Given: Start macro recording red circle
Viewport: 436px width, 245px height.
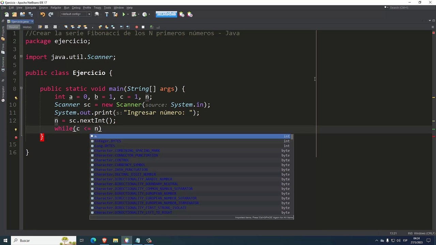Looking at the screenshot, I should coord(137,27).
